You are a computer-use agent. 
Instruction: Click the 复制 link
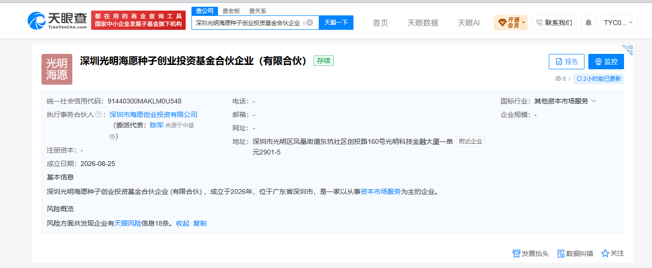(200, 223)
